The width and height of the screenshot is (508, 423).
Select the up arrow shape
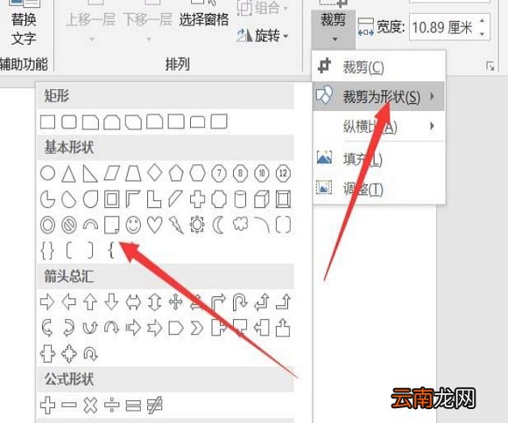coord(90,302)
